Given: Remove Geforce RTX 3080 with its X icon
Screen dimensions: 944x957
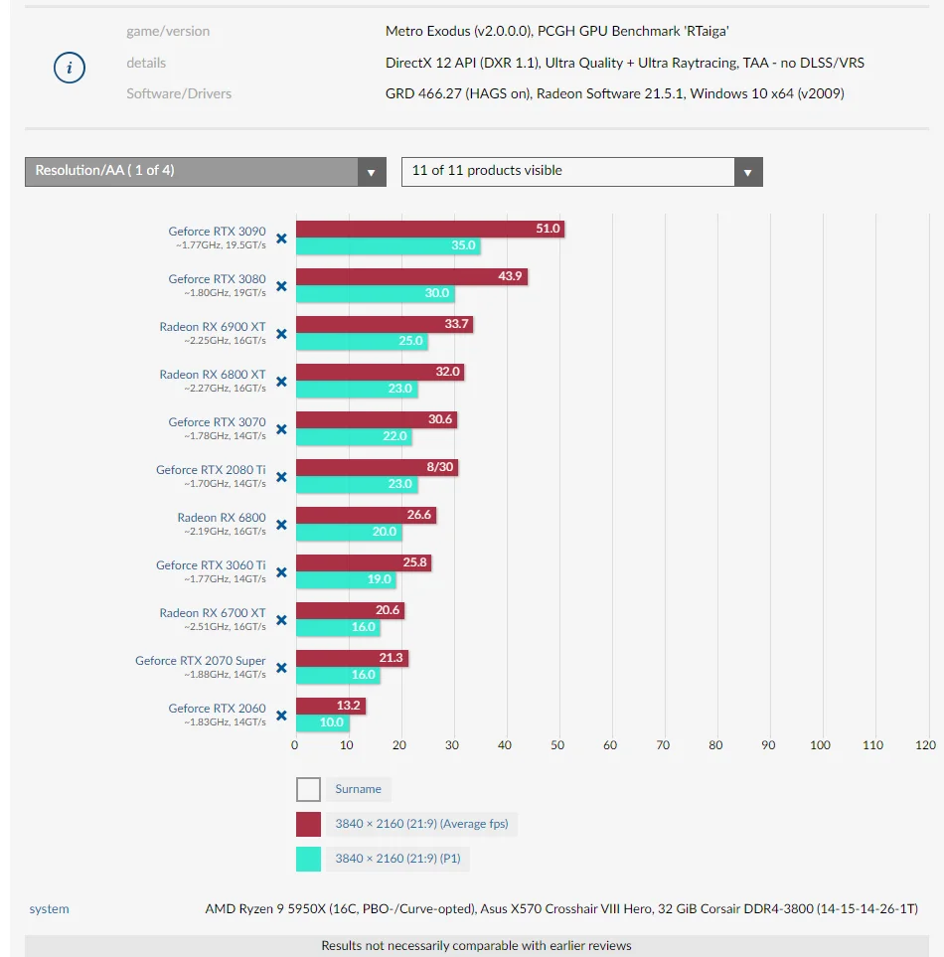Looking at the screenshot, I should click(281, 286).
